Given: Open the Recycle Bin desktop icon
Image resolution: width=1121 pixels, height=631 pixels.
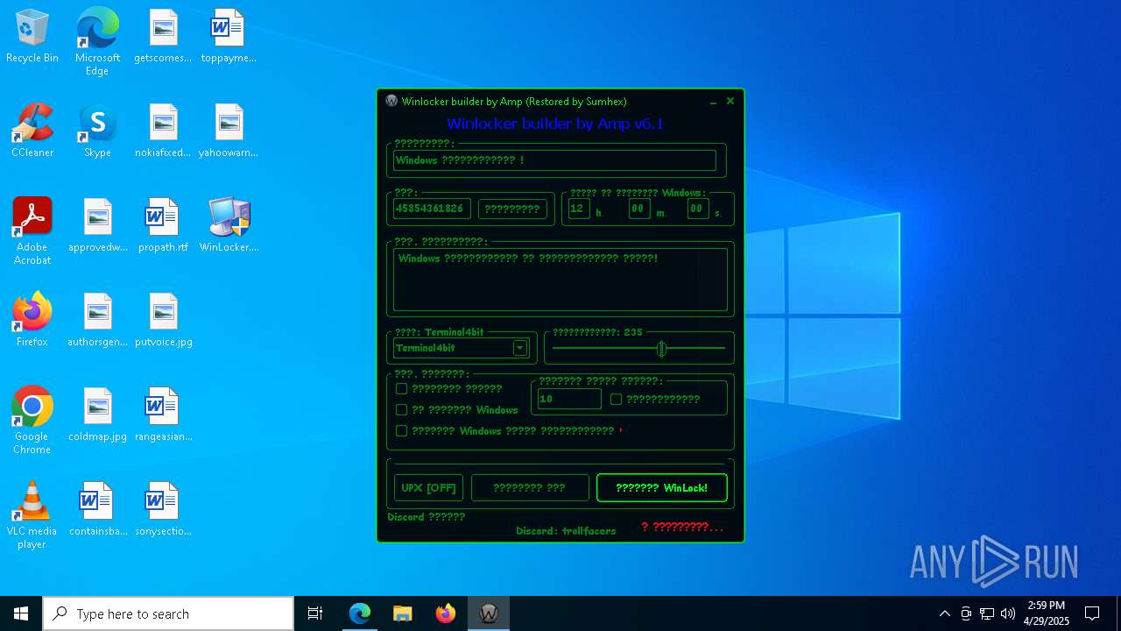Looking at the screenshot, I should coord(32,36).
